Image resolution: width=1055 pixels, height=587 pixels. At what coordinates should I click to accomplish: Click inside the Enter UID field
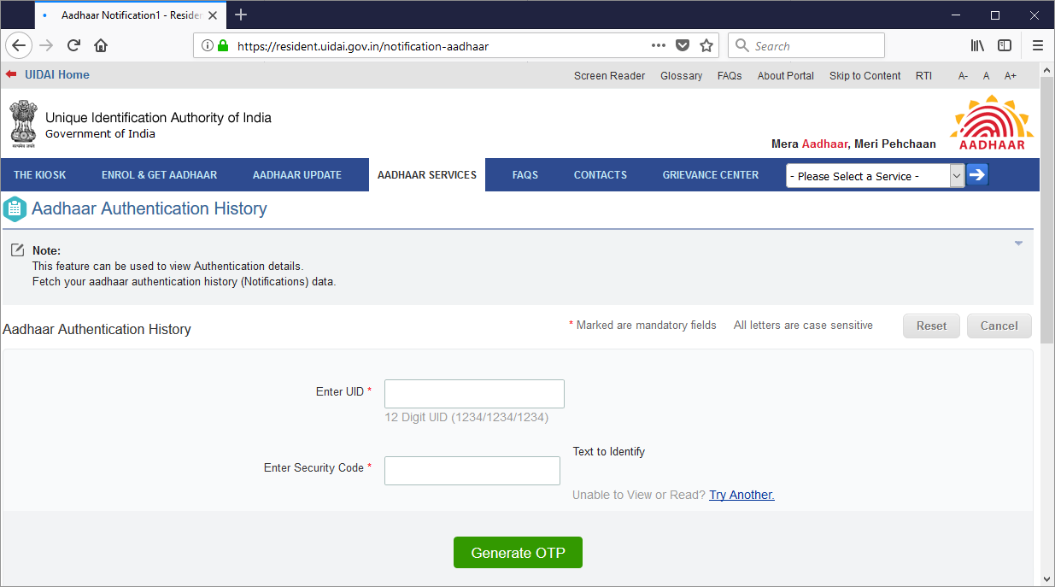pos(473,393)
